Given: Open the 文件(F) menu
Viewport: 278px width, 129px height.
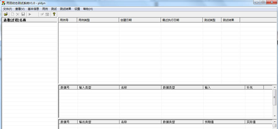Looking at the screenshot, I should point(7,9).
